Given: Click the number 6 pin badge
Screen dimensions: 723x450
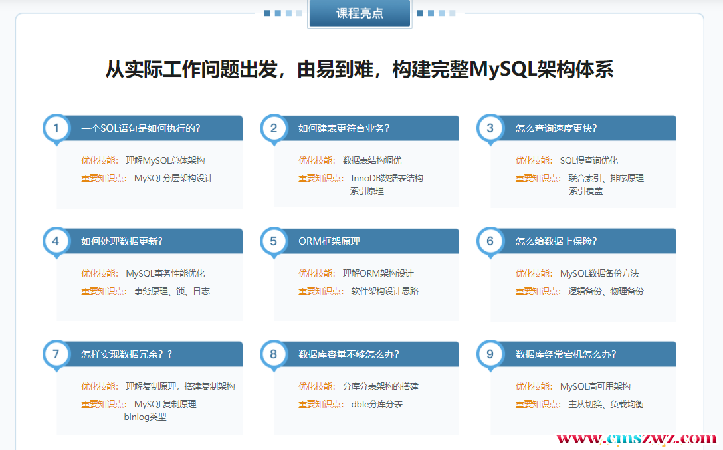Looking at the screenshot, I should 490,241.
